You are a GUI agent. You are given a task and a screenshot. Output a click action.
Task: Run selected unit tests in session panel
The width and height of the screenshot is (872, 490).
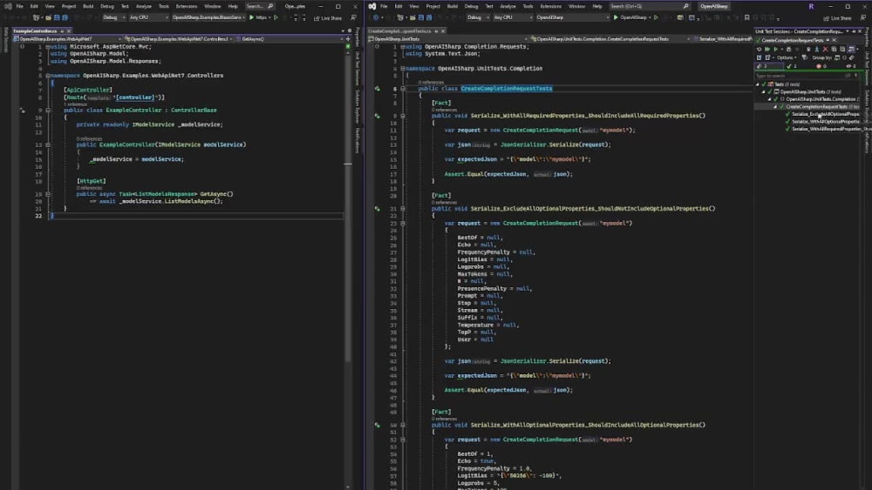coord(776,50)
